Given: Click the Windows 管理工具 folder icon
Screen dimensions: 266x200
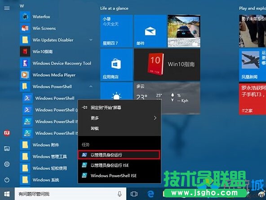Looking at the screenshot, I should click(x=25, y=157).
